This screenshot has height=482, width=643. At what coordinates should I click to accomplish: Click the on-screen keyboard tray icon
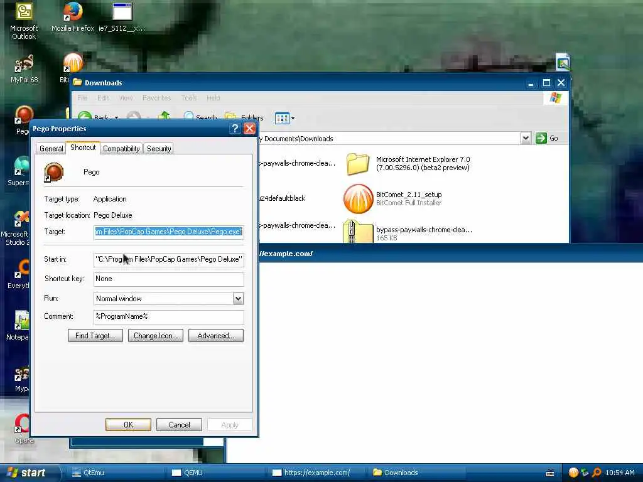pos(550,473)
